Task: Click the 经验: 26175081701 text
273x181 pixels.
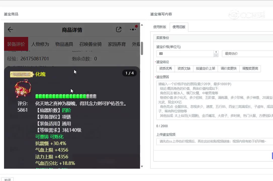Action: (x=28, y=59)
